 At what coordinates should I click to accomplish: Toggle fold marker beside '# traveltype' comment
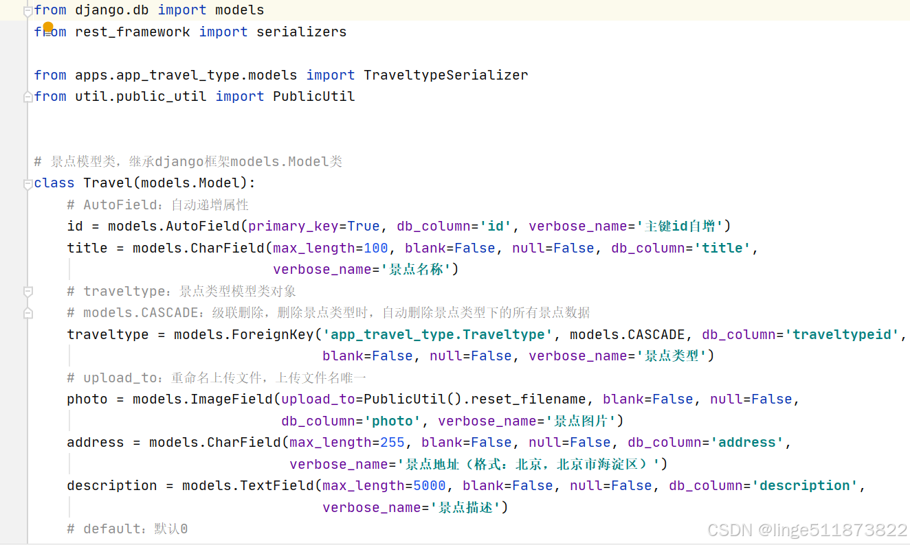28,292
